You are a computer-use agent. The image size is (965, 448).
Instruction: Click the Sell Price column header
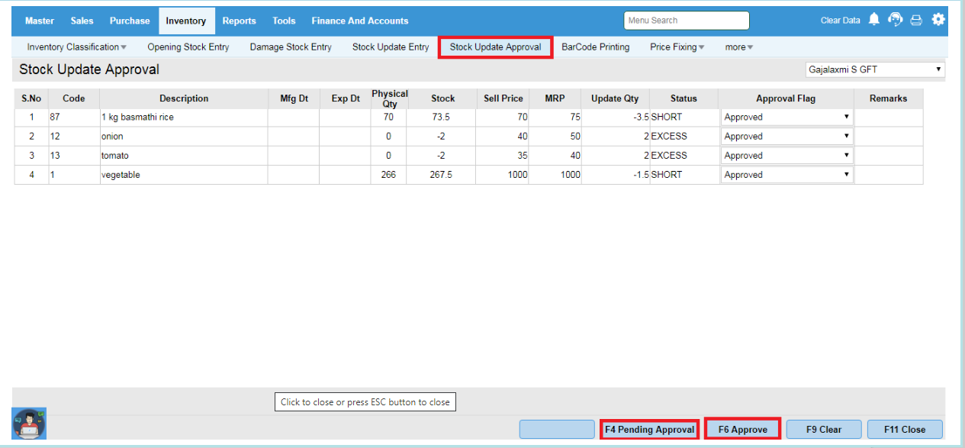[x=503, y=98]
